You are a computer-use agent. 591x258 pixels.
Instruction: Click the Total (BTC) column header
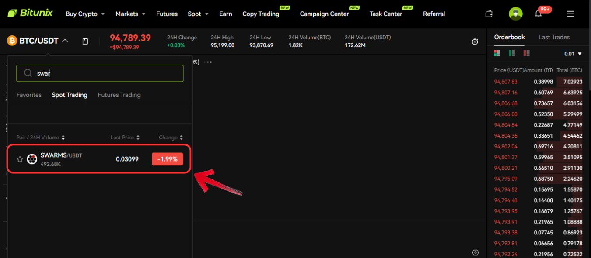click(x=569, y=70)
